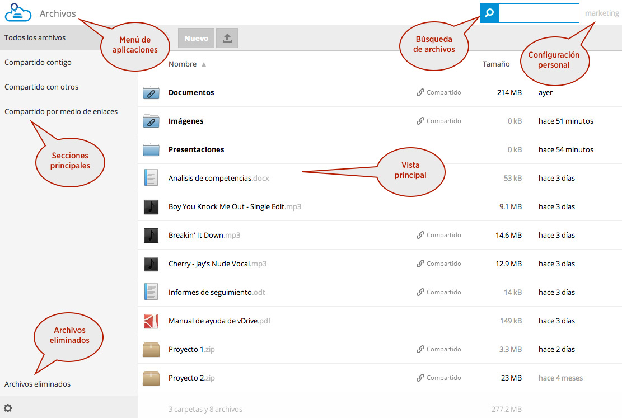Screen dimensions: 622x418
Task: Open the Presentaciones folder name
Action: pyautogui.click(x=197, y=149)
